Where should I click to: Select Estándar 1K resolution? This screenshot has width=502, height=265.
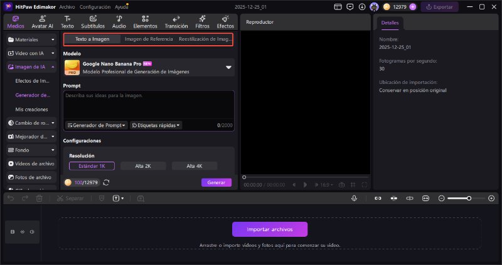[x=92, y=166]
